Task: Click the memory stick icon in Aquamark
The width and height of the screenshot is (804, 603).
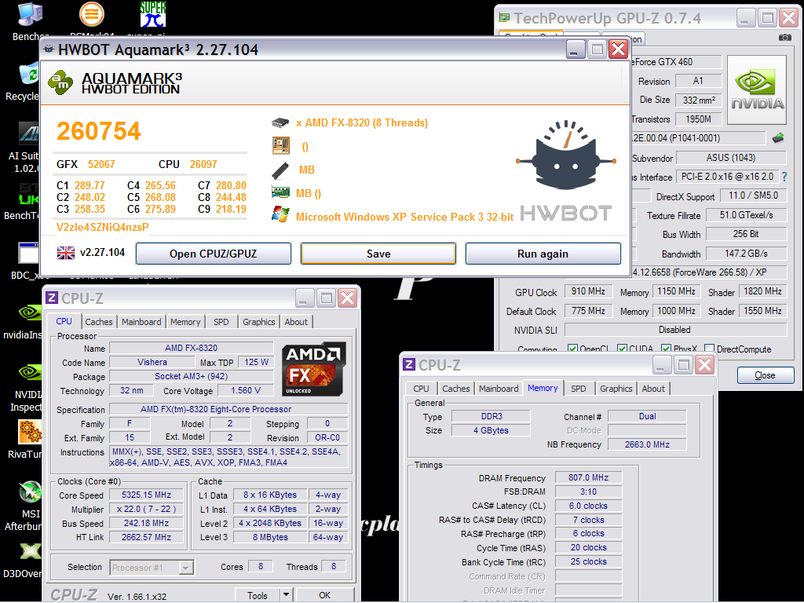Action: coord(280,170)
